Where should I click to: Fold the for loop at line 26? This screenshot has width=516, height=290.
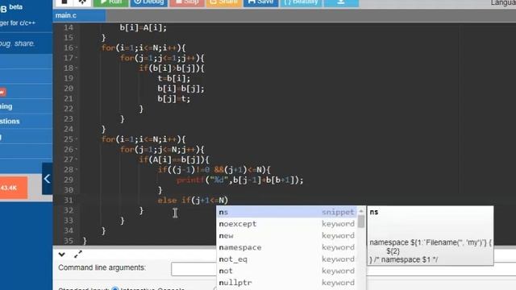click(x=77, y=150)
